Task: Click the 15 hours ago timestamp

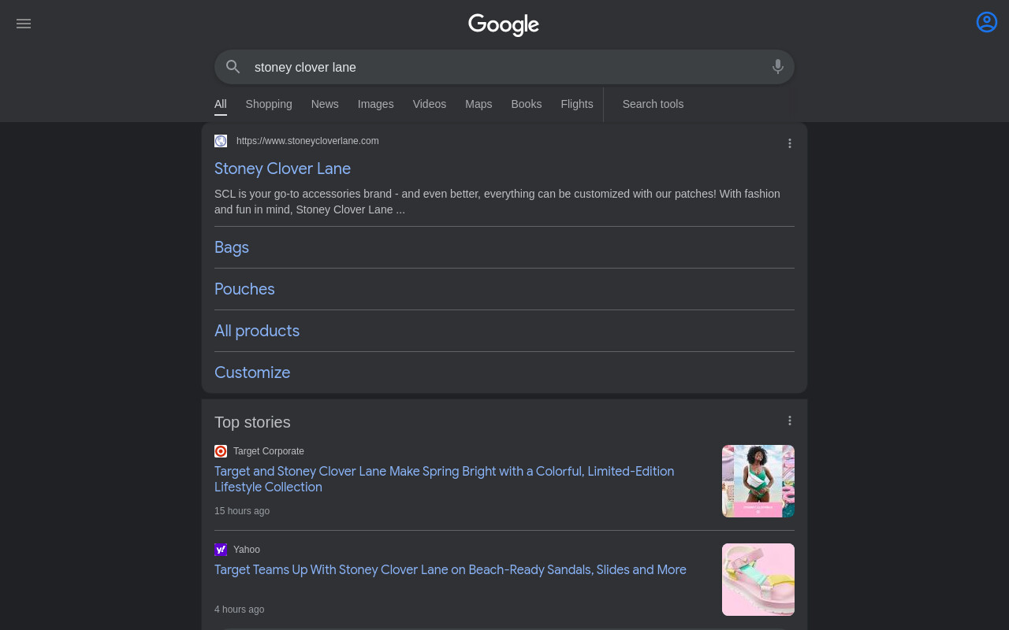Action: tap(242, 511)
